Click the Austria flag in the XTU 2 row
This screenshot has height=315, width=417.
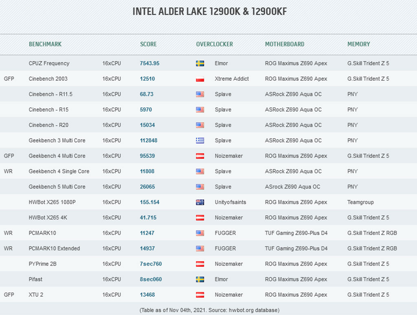[x=200, y=295]
